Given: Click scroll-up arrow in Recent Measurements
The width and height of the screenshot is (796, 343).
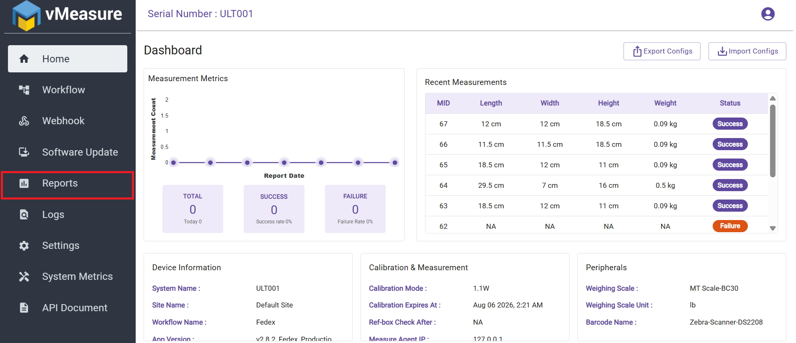Looking at the screenshot, I should [x=773, y=98].
